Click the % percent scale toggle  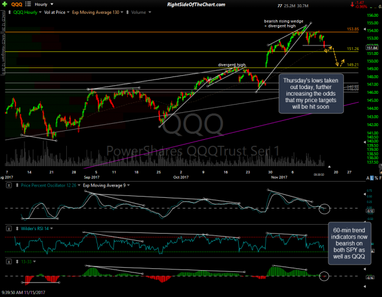[376, 178]
